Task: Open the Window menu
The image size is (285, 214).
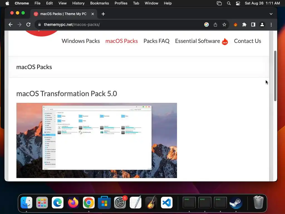Action: (151, 3)
